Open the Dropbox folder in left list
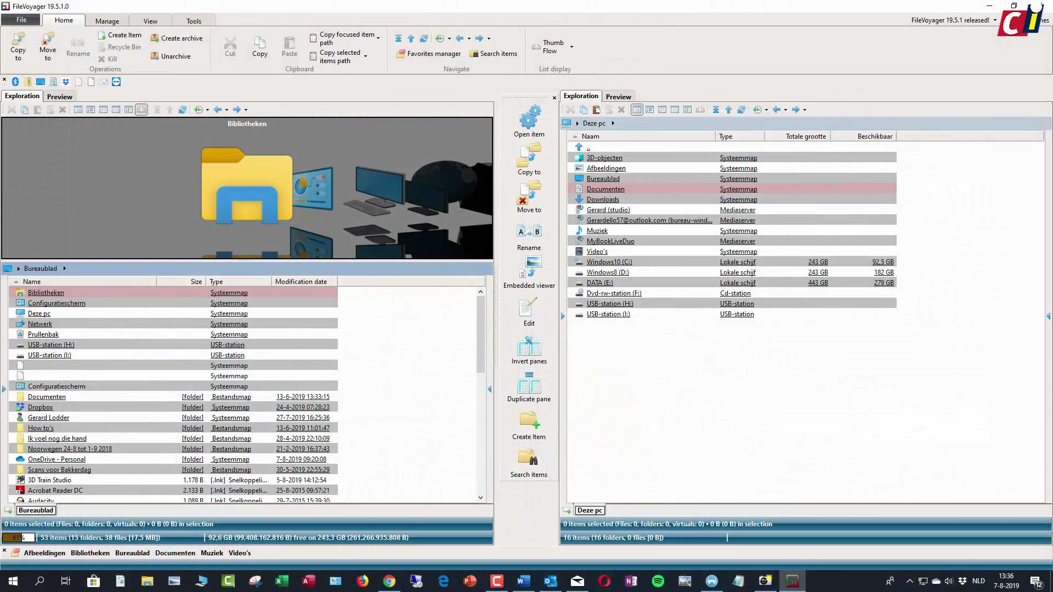Viewport: 1053px width, 592px height. tap(40, 407)
